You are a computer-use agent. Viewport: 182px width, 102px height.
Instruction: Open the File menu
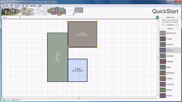pos(7,5)
